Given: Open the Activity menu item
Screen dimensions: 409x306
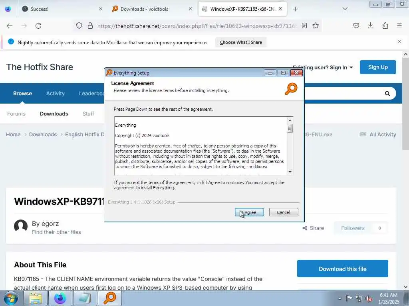Looking at the screenshot, I should [55, 93].
